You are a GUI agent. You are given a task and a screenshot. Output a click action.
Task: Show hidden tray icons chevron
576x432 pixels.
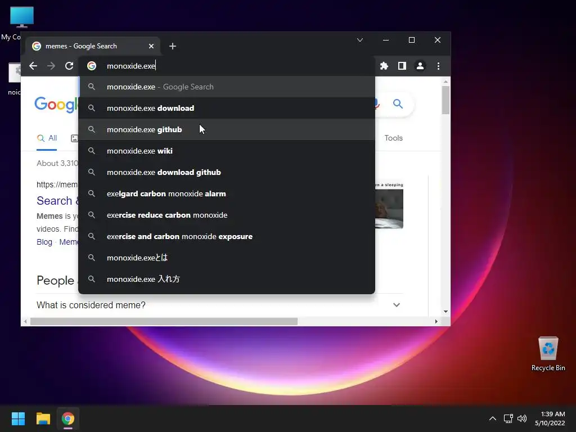(x=493, y=418)
